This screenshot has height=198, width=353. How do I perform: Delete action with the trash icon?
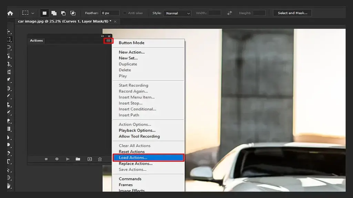(x=100, y=159)
